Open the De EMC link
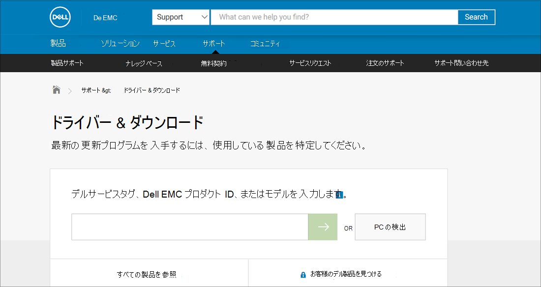541x287 pixels. coord(105,18)
